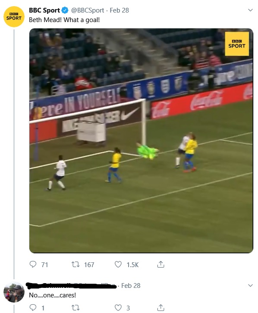
Task: Reply to the "No....one....cares!" comment
Action: click(x=33, y=307)
